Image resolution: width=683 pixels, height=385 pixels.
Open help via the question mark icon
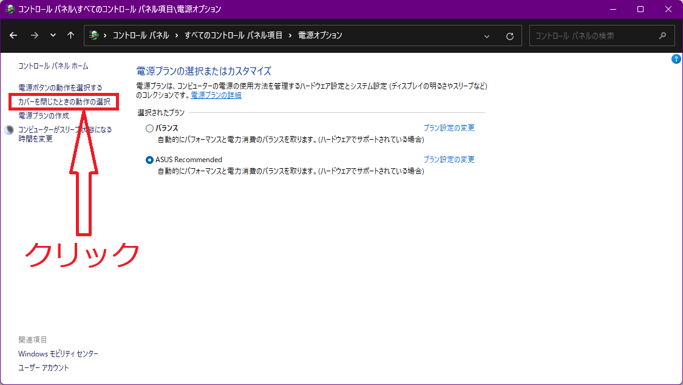click(676, 59)
